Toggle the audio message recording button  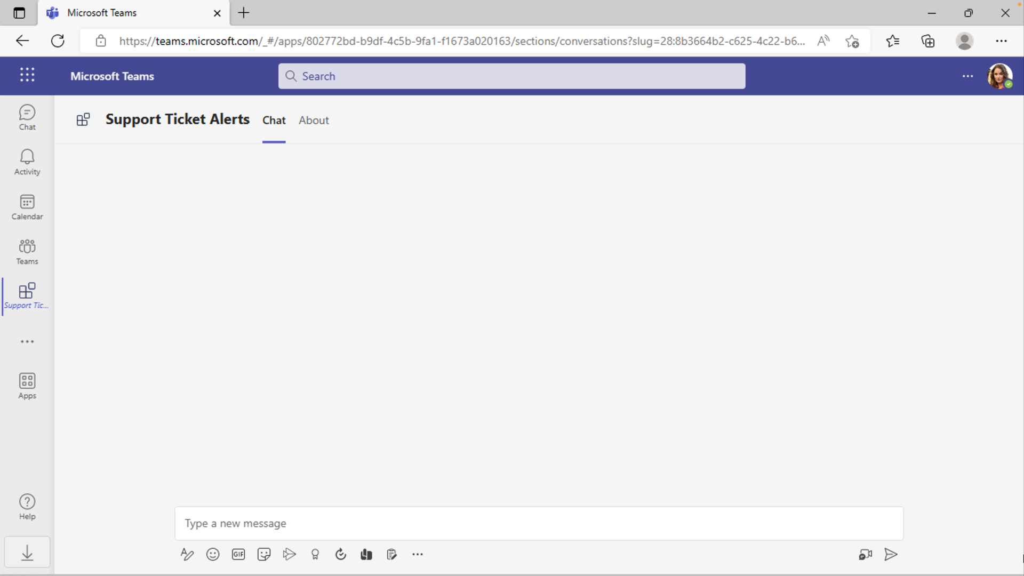865,554
